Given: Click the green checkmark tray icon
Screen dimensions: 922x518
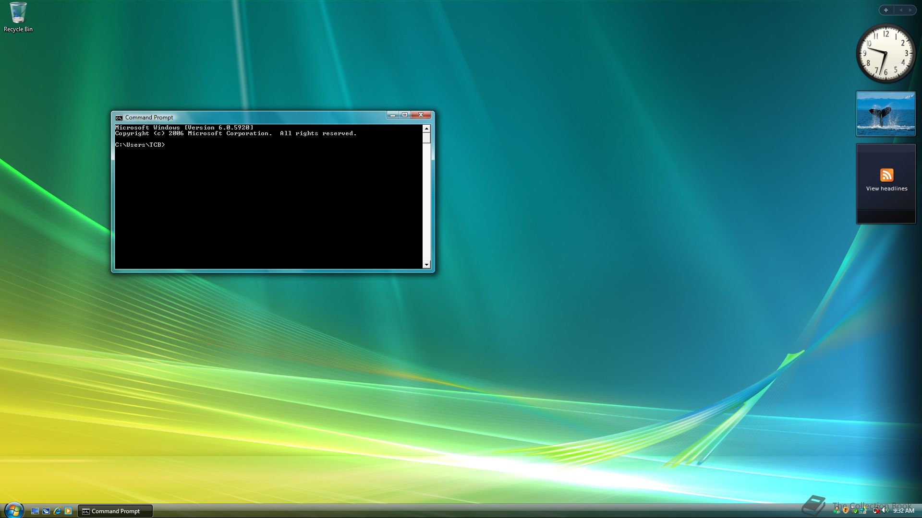Looking at the screenshot, I should [855, 511].
